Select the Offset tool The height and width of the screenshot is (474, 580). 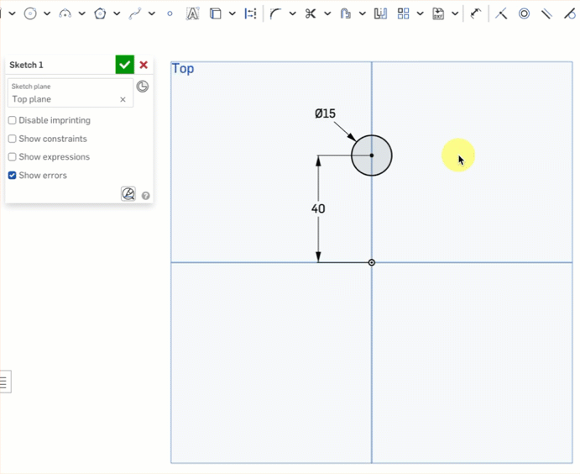345,13
